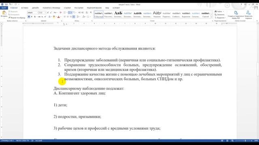
Task: Click the language indicator РУССКИЙ in status bar
Action: 39,141
